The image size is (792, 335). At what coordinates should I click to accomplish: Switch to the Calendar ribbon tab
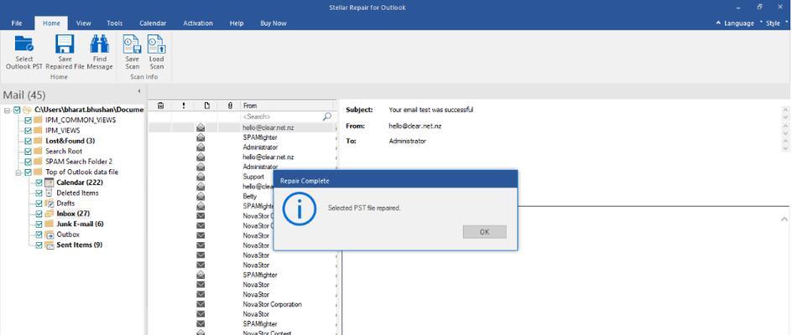pyautogui.click(x=153, y=23)
